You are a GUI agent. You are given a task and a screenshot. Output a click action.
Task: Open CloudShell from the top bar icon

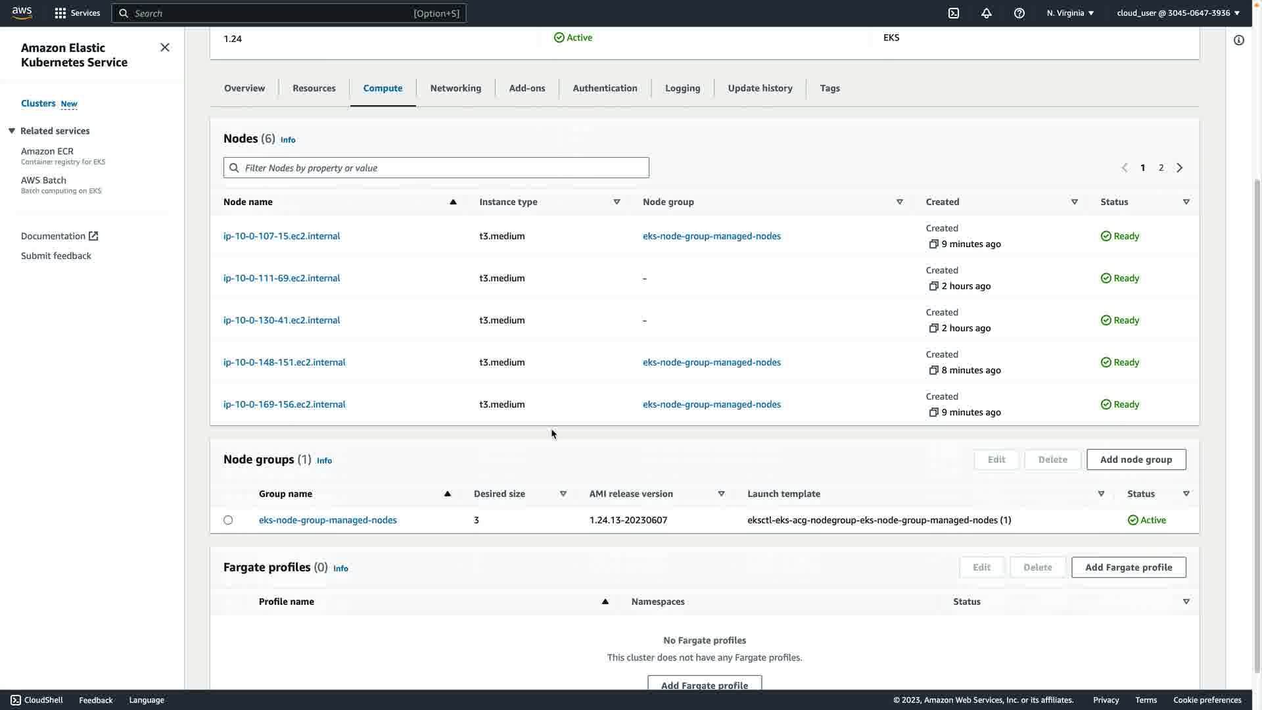pyautogui.click(x=954, y=13)
